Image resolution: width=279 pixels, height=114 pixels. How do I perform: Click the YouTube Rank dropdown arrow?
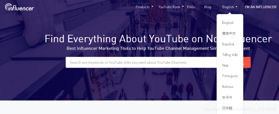(x=183, y=6)
